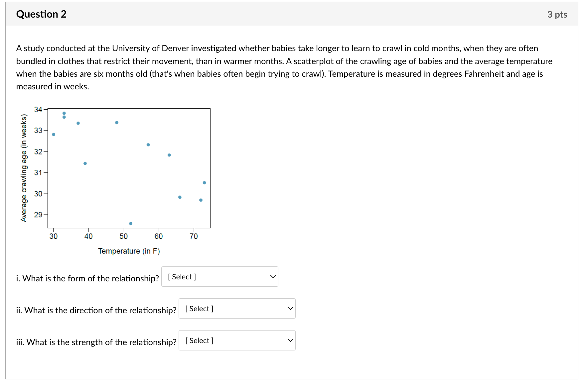Click the 29 tick label on the vertical axis
The width and height of the screenshot is (583, 385).
click(38, 215)
